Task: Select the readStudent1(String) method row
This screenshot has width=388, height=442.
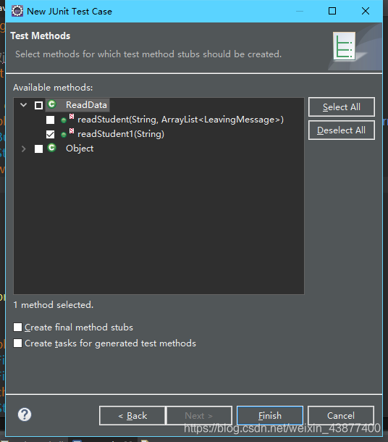Action: point(121,134)
